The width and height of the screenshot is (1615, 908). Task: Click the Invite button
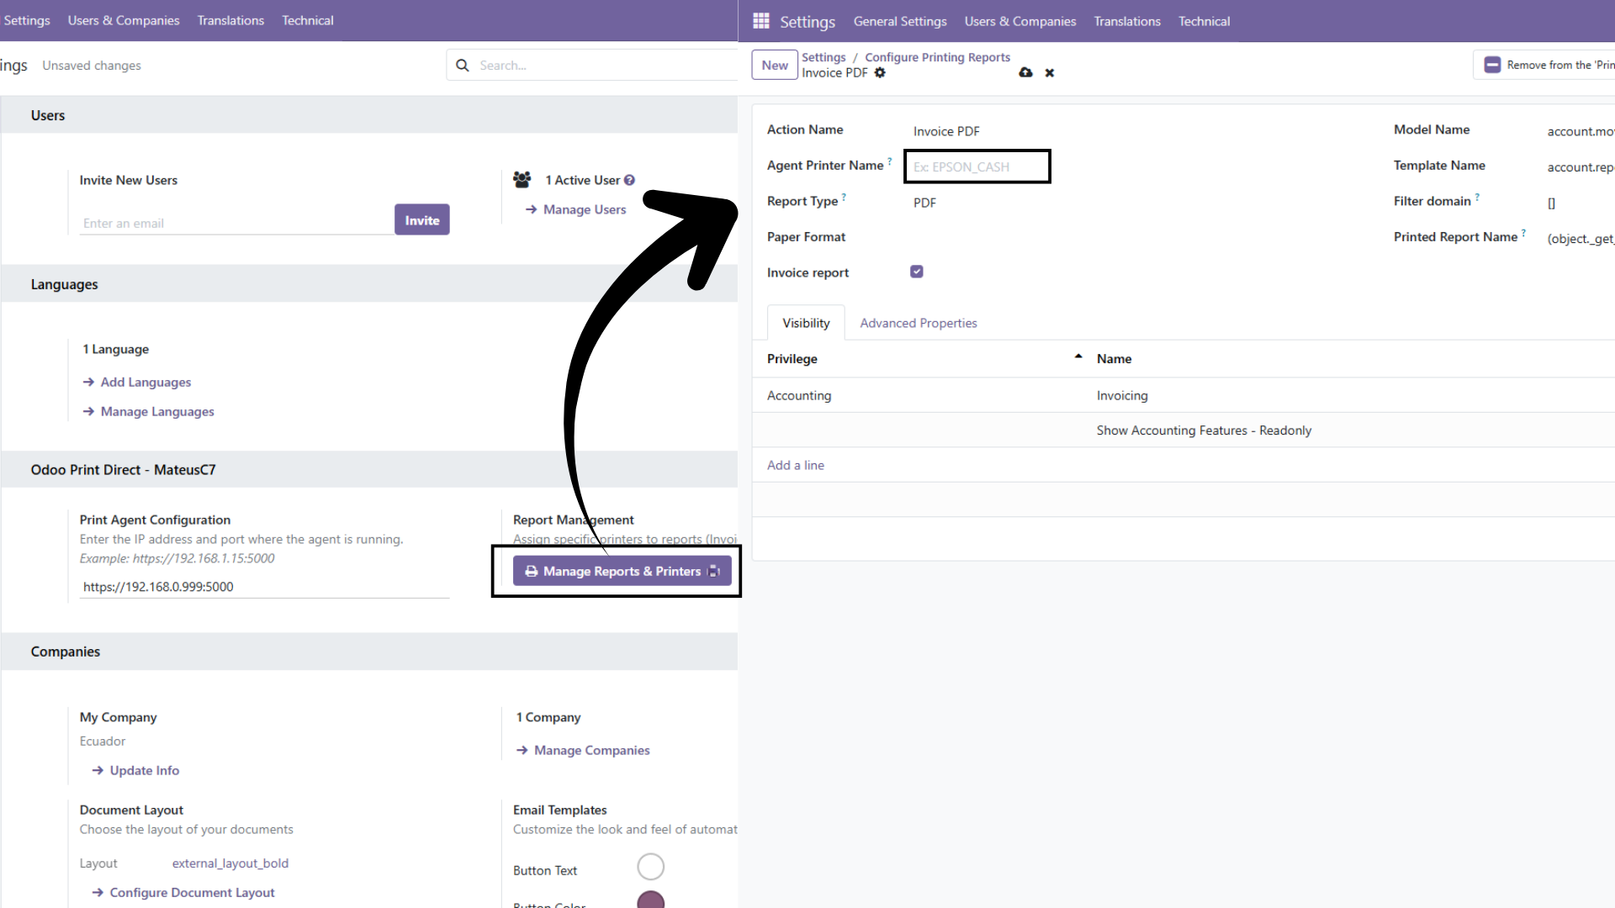[421, 220]
